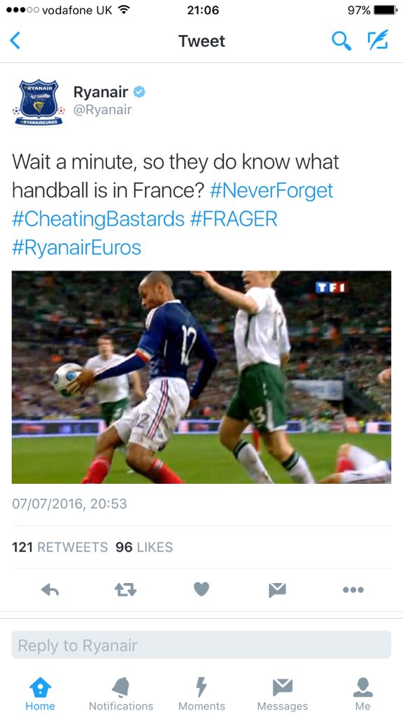This screenshot has width=403, height=716.
Task: Open Notifications tab
Action: tap(121, 694)
